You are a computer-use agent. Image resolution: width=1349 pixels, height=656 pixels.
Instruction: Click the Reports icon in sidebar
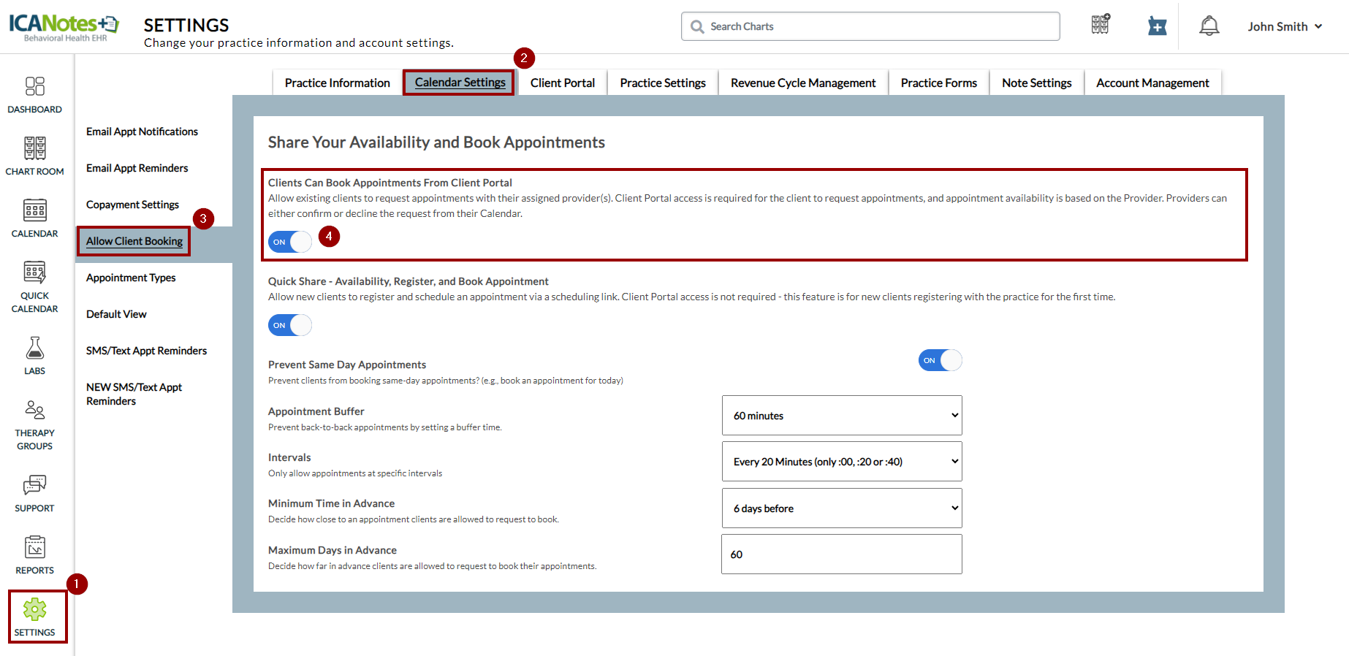34,548
